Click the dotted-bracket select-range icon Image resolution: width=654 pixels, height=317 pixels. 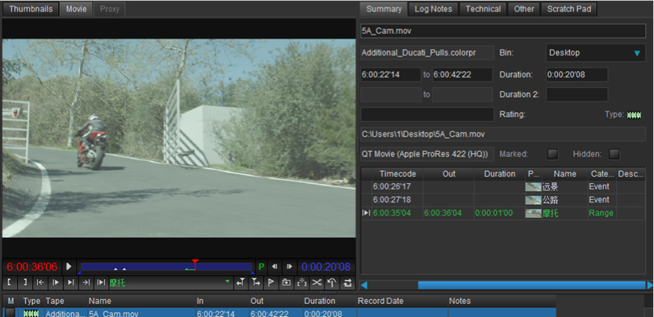[x=301, y=283]
